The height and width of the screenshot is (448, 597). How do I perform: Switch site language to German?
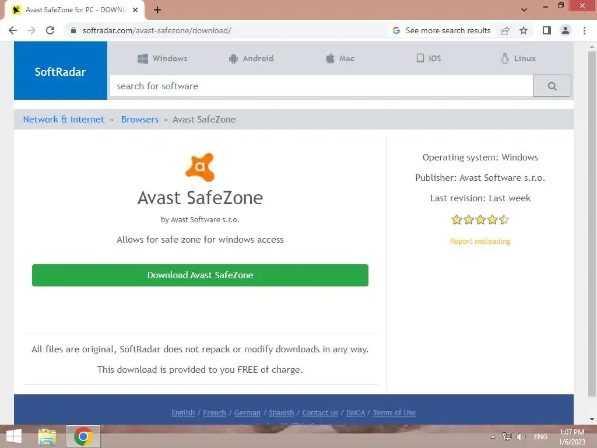pos(247,412)
